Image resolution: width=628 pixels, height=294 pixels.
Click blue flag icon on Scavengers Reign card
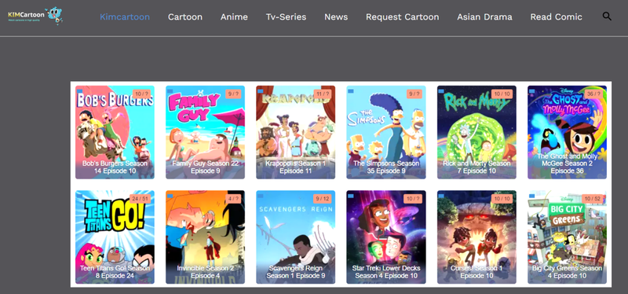(x=261, y=196)
